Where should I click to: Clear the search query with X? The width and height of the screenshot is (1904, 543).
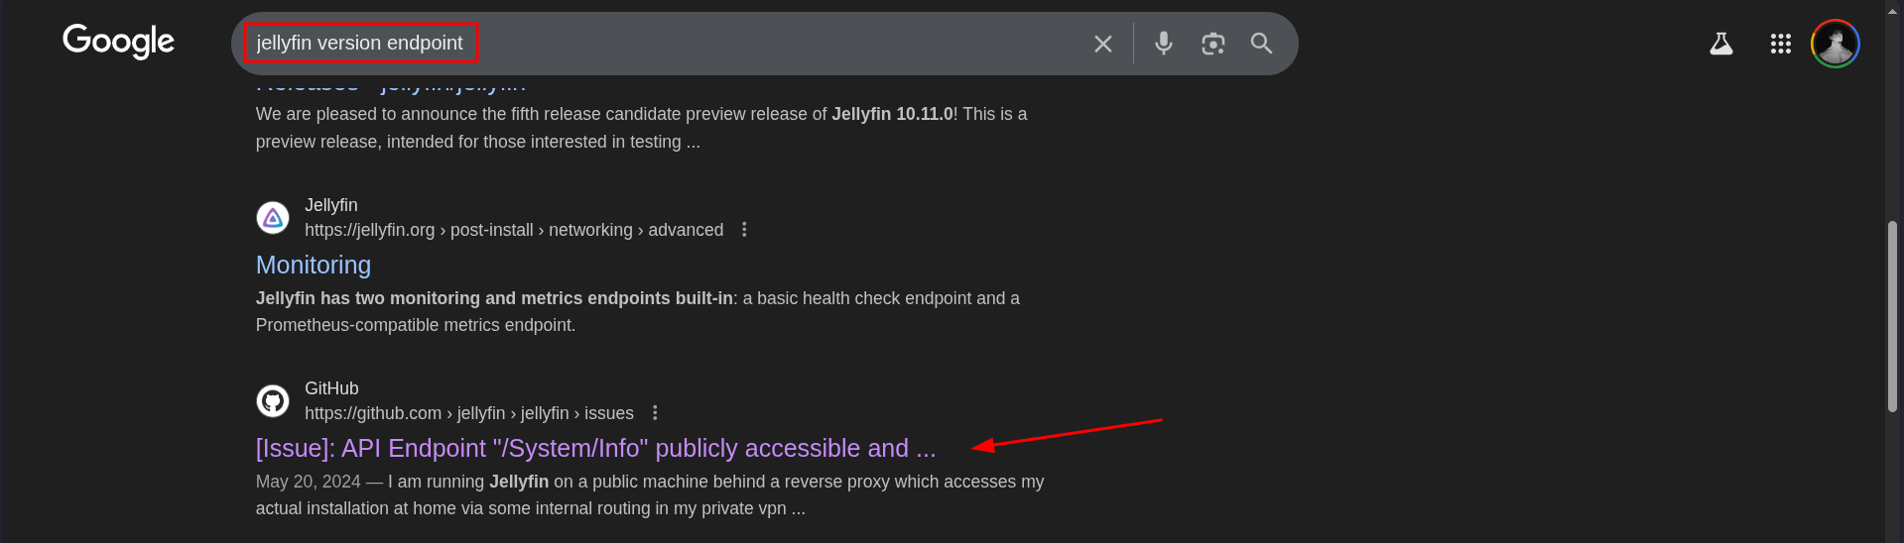1102,44
